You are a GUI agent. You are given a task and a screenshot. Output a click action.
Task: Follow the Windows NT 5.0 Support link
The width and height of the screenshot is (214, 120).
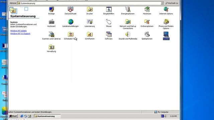pos(20,33)
